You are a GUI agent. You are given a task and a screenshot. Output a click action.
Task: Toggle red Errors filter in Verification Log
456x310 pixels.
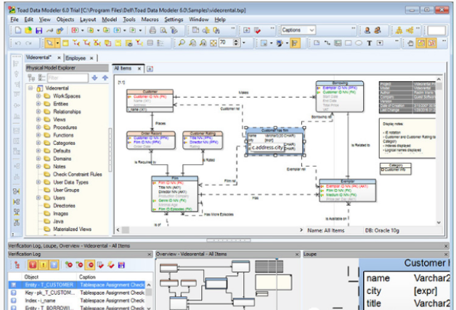[x=33, y=265]
